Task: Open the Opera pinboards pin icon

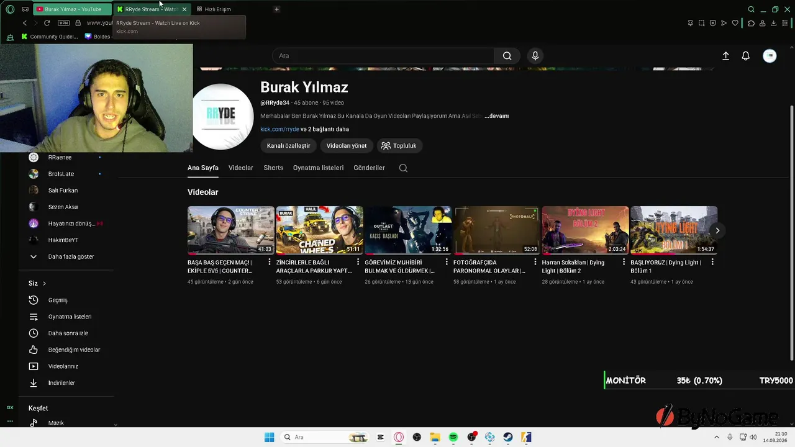Action: (690, 23)
